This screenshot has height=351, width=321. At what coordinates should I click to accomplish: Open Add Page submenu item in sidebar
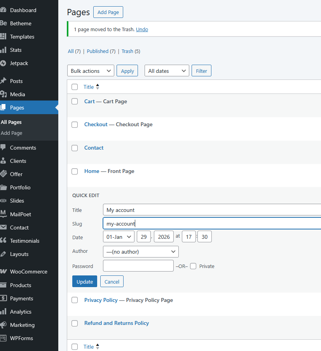(x=12, y=133)
